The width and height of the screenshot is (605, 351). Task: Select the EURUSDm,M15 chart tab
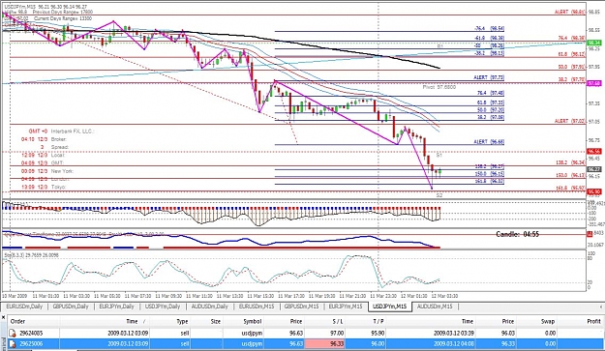click(257, 307)
